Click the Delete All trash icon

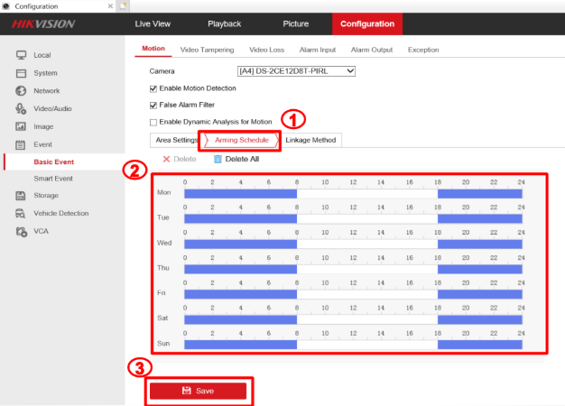pos(218,159)
